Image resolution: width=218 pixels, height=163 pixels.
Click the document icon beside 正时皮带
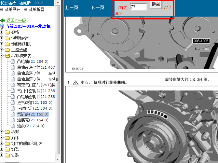[x=13, y=108]
